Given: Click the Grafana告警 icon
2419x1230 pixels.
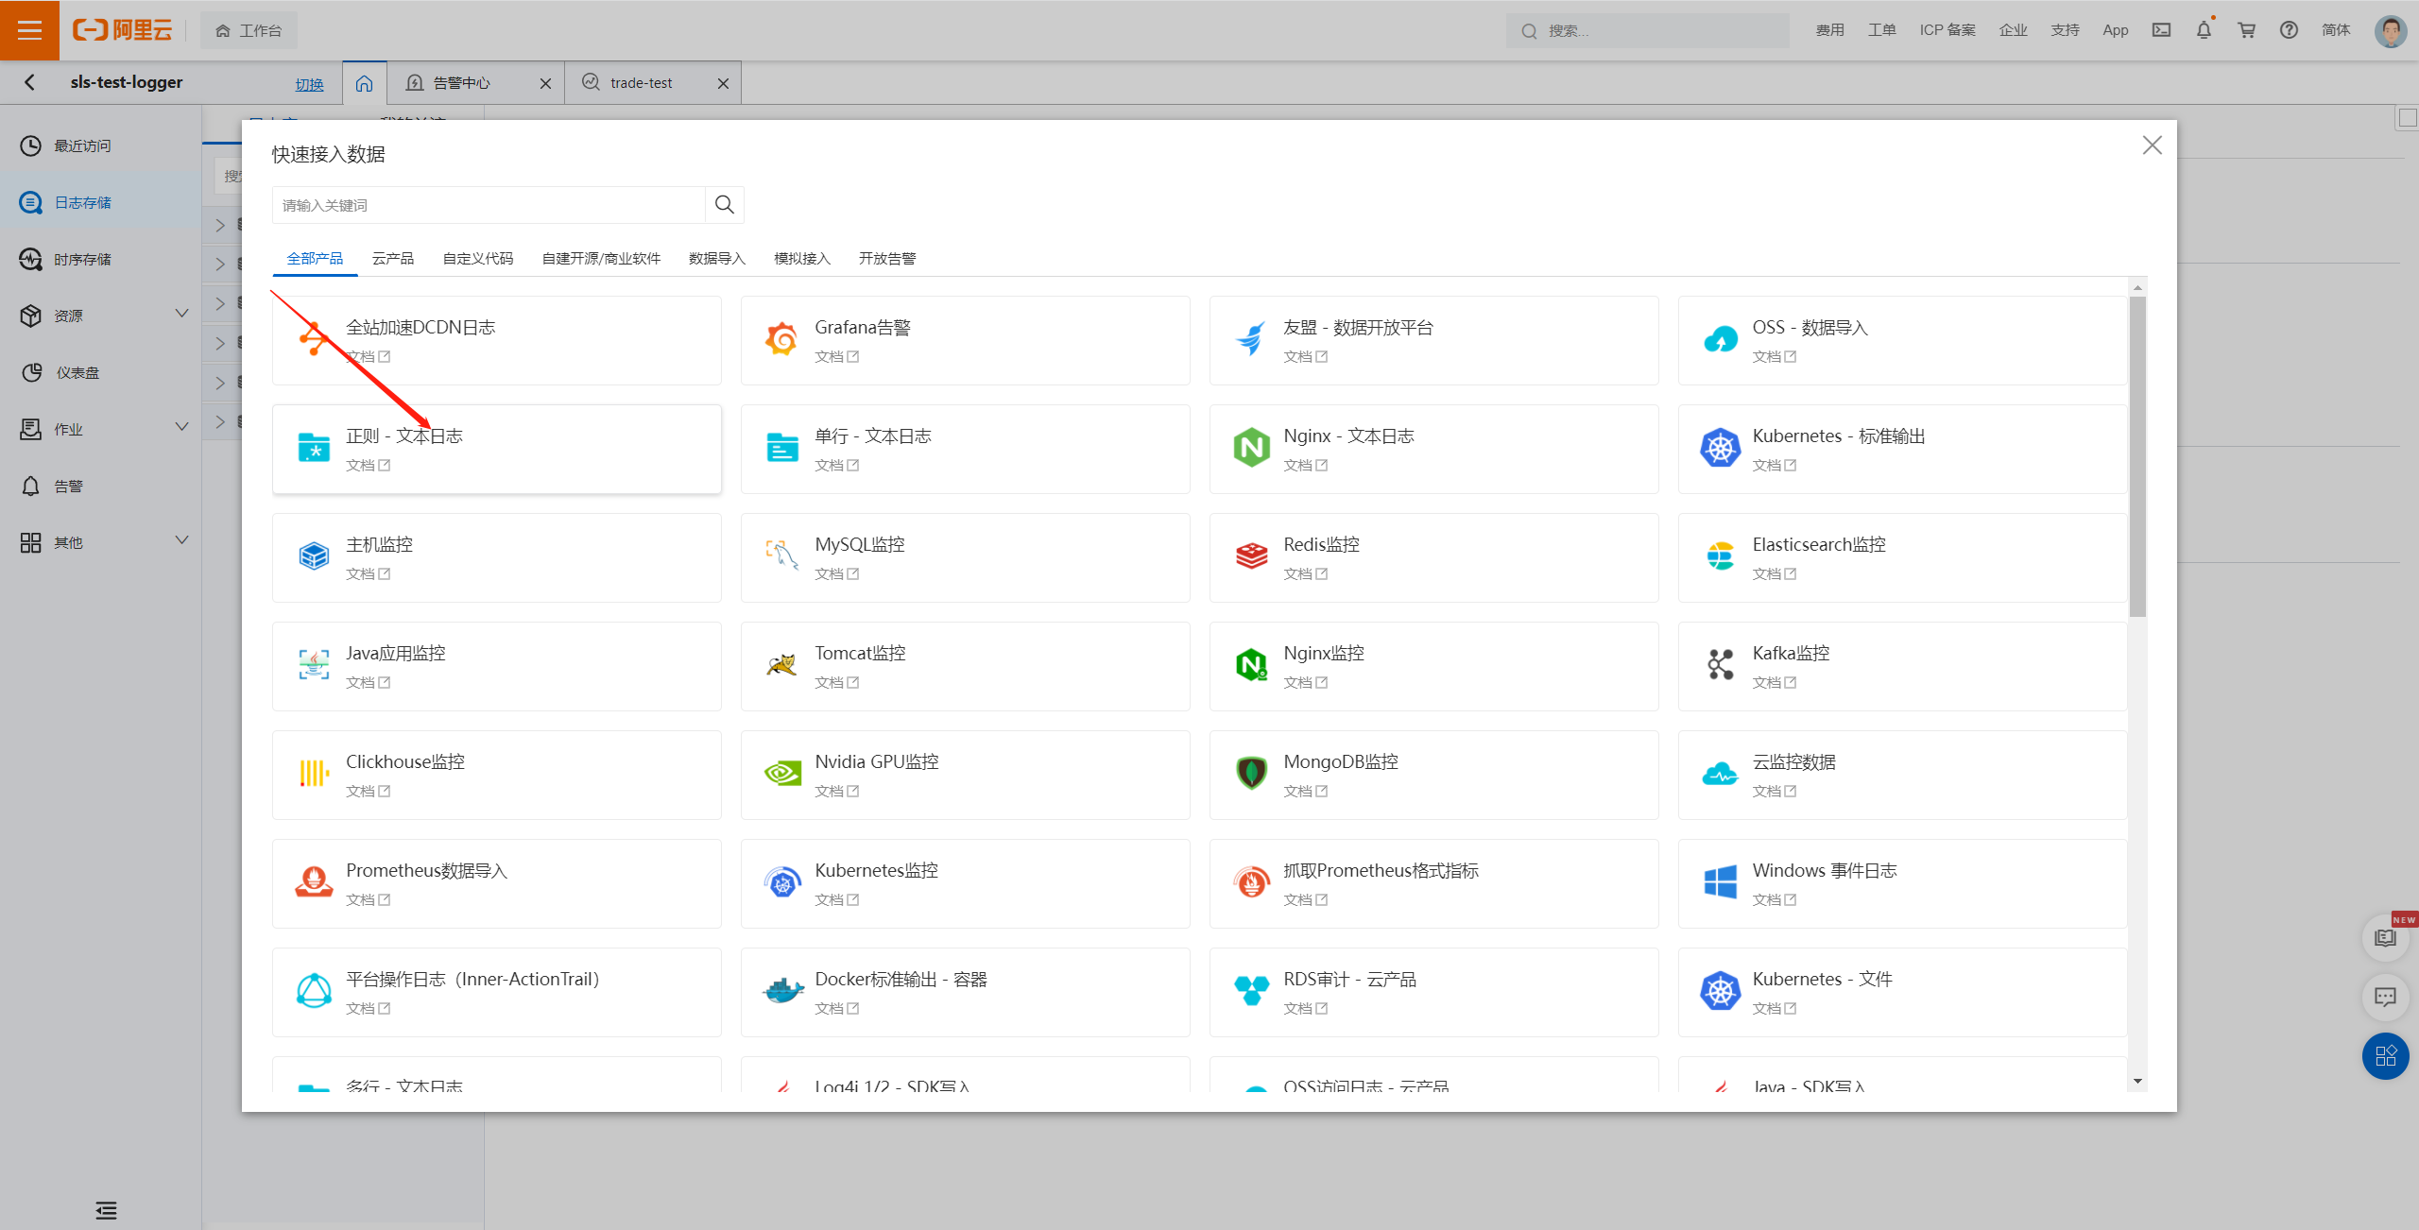Looking at the screenshot, I should tap(781, 339).
